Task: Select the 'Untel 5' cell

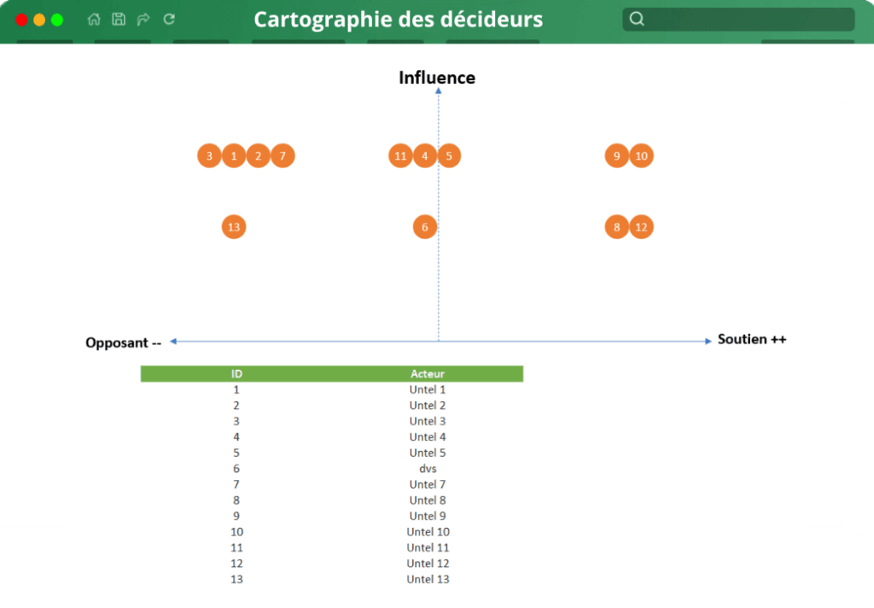Action: (x=428, y=453)
